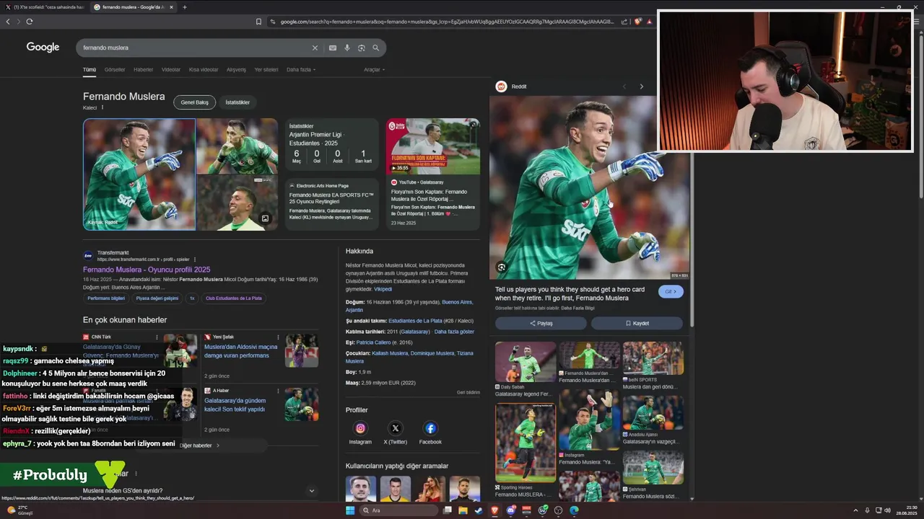The width and height of the screenshot is (924, 519).
Task: Open a new browser tab with plus
Action: click(184, 7)
